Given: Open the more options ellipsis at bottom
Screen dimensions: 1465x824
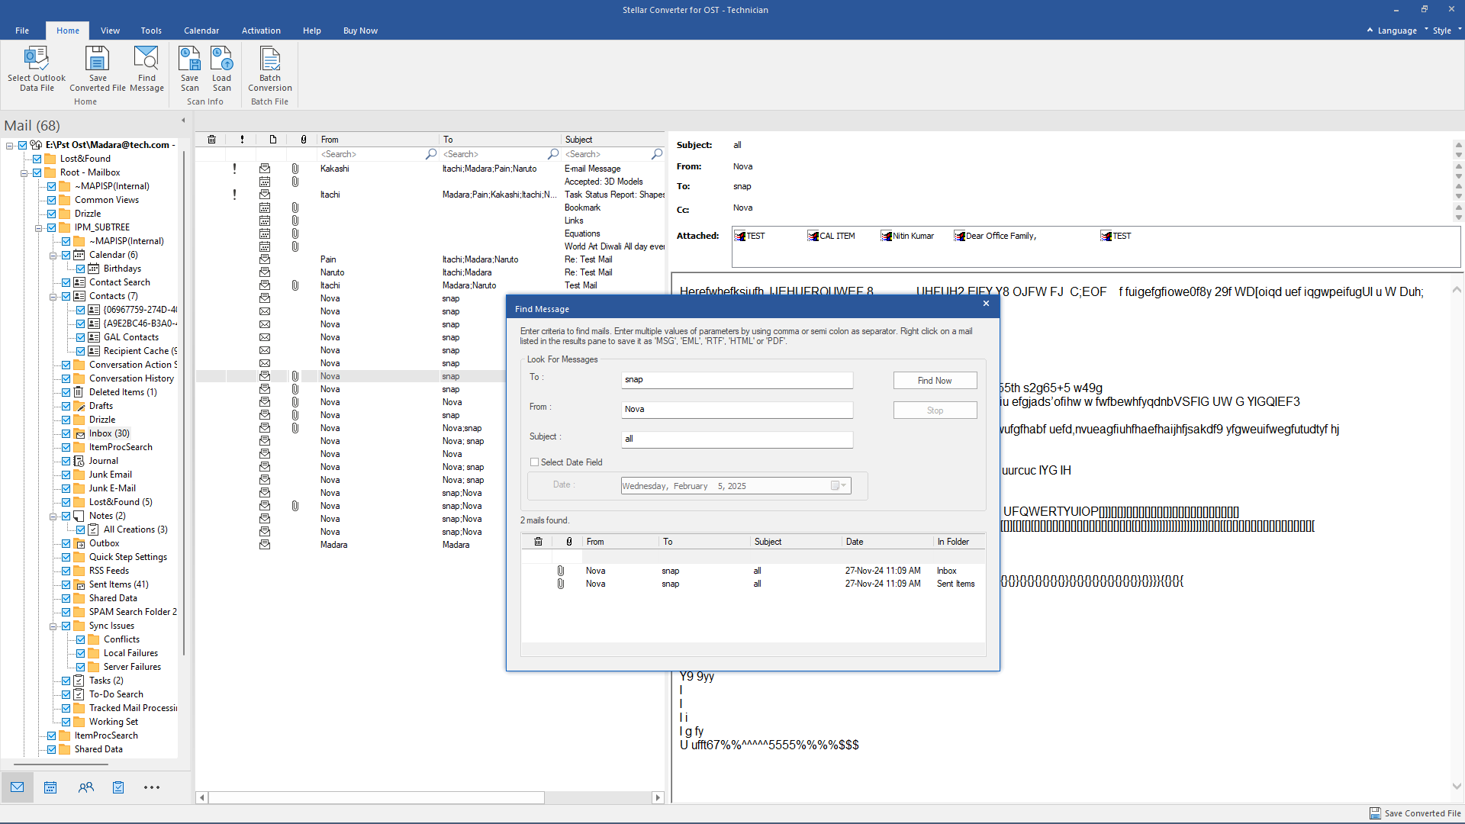Looking at the screenshot, I should (152, 787).
